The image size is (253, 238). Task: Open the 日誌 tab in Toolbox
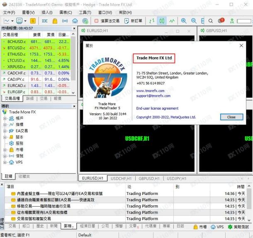180,226
